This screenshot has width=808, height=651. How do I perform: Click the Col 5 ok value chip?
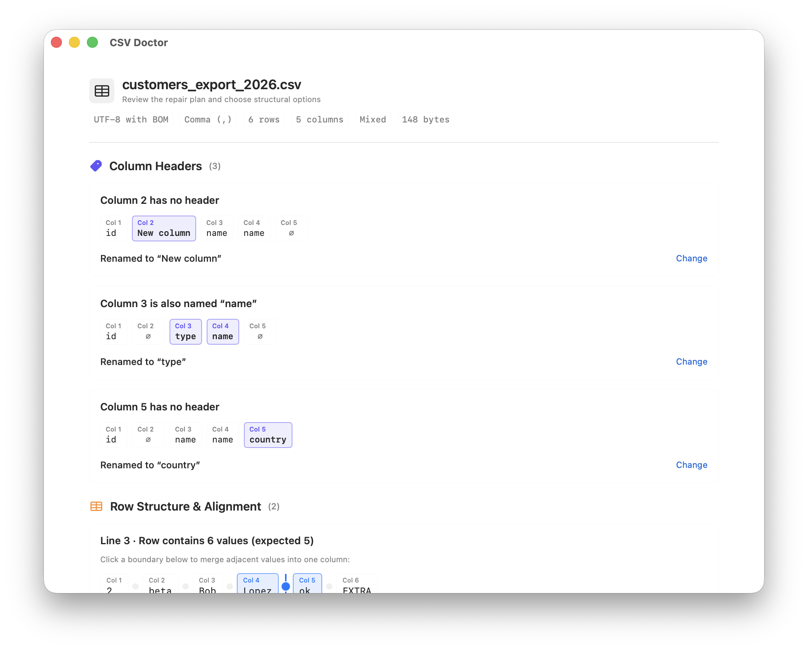307,584
